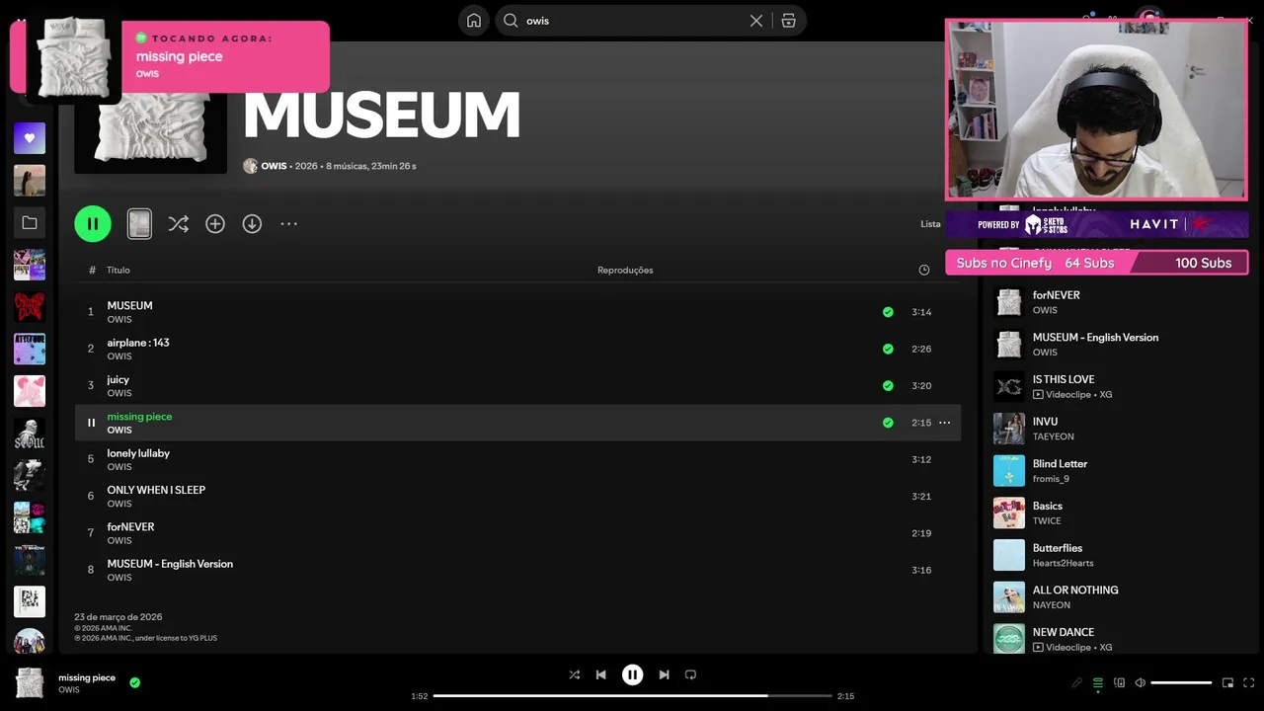This screenshot has width=1264, height=711.
Task: Go to Spotify home via house icon
Action: coord(474,21)
